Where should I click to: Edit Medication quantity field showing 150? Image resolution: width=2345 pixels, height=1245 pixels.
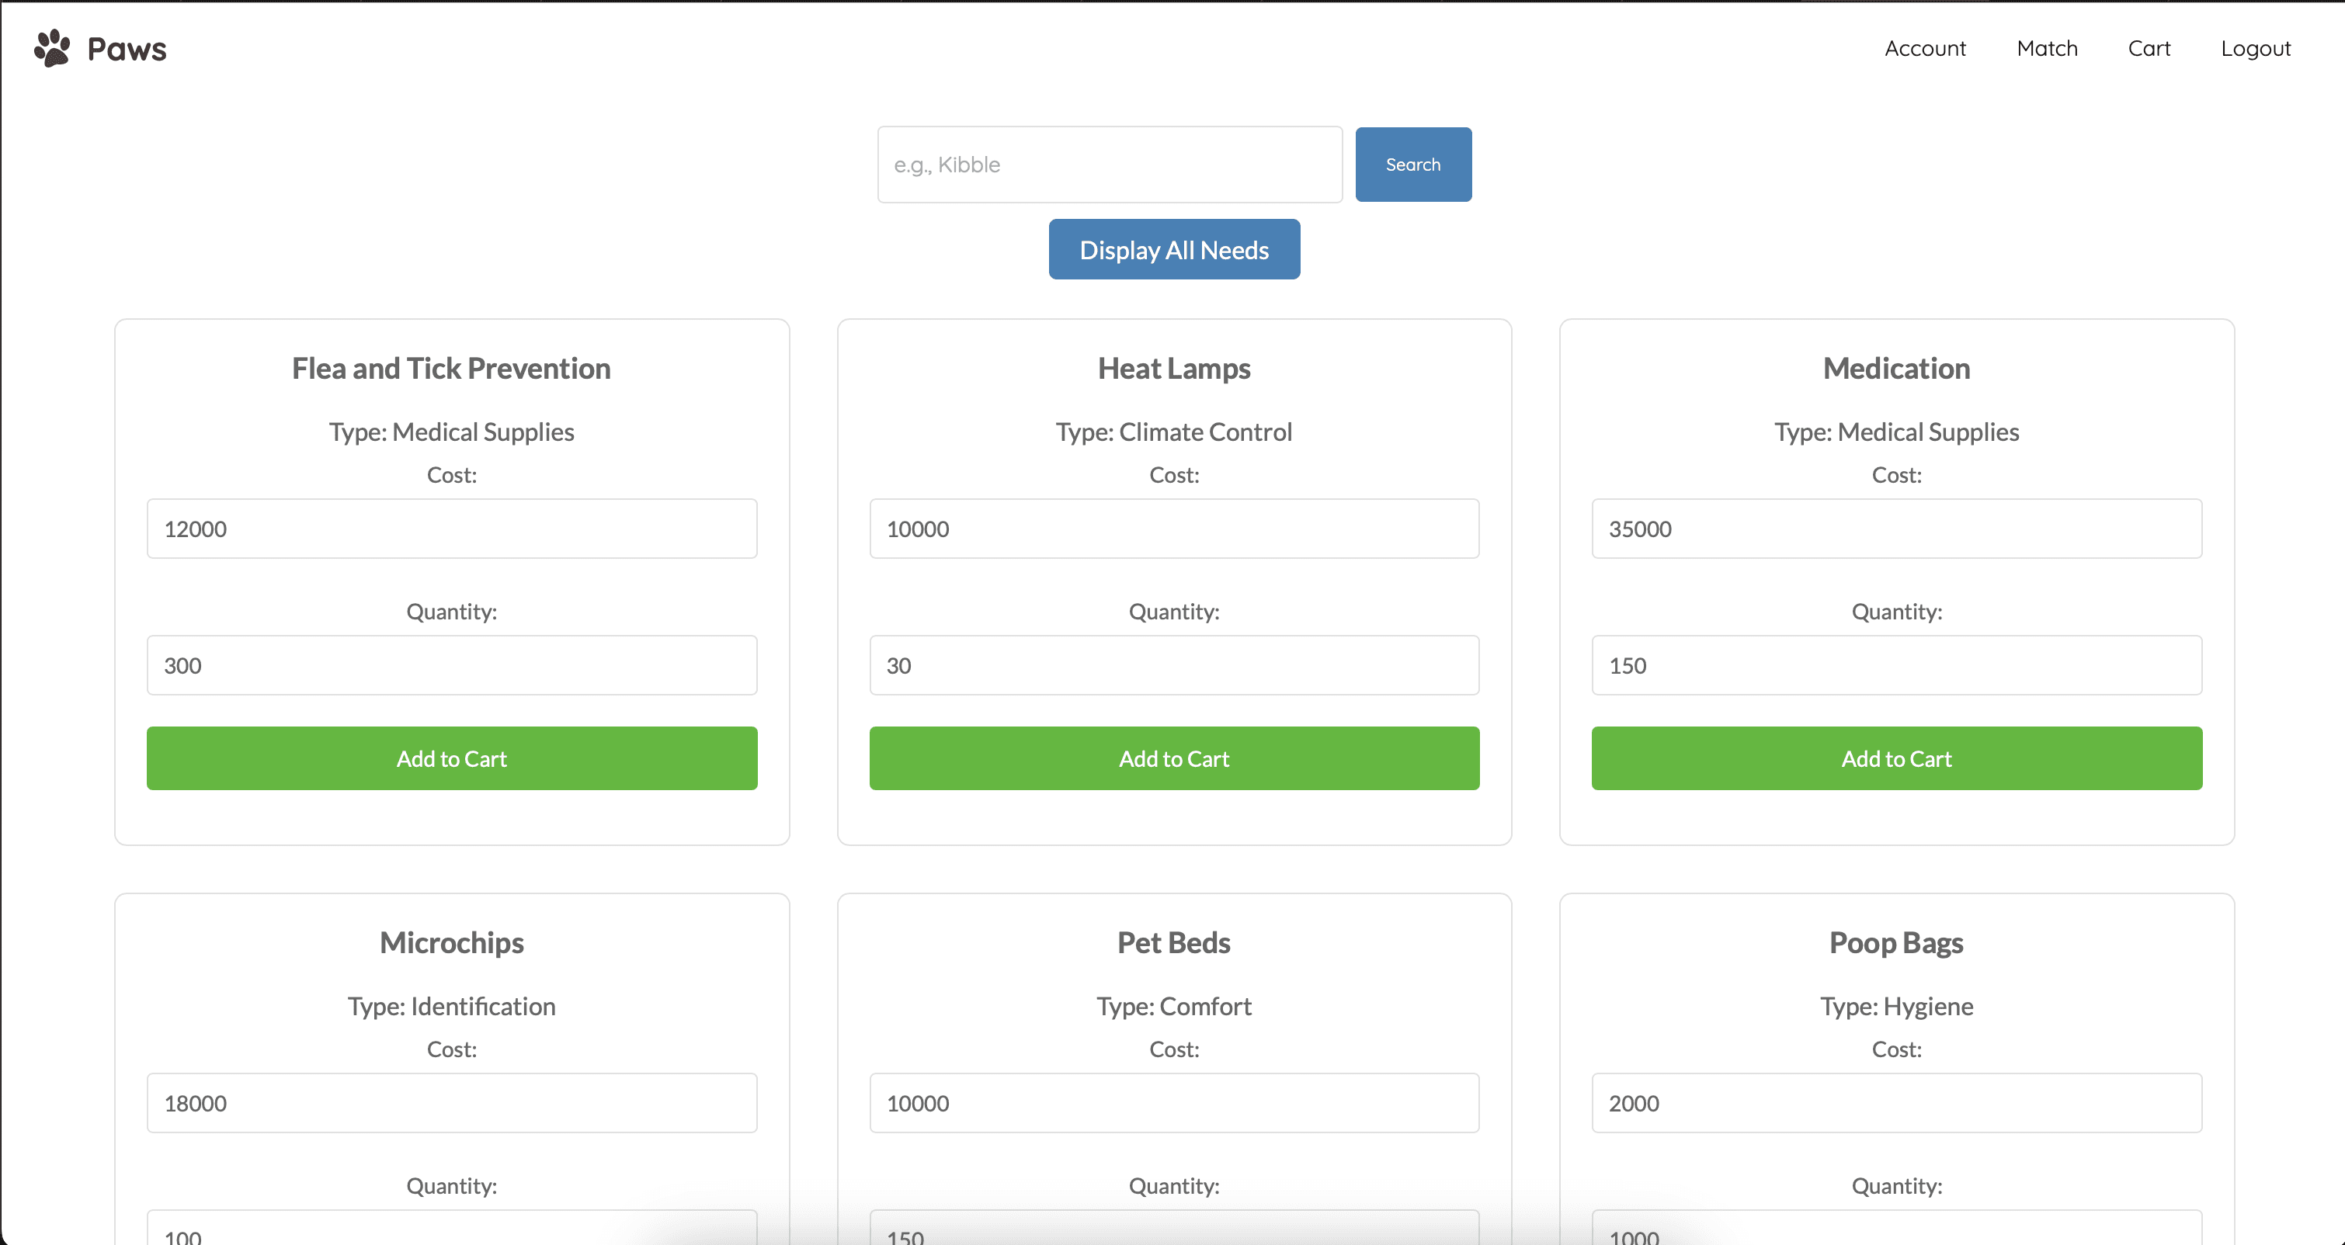(x=1896, y=665)
